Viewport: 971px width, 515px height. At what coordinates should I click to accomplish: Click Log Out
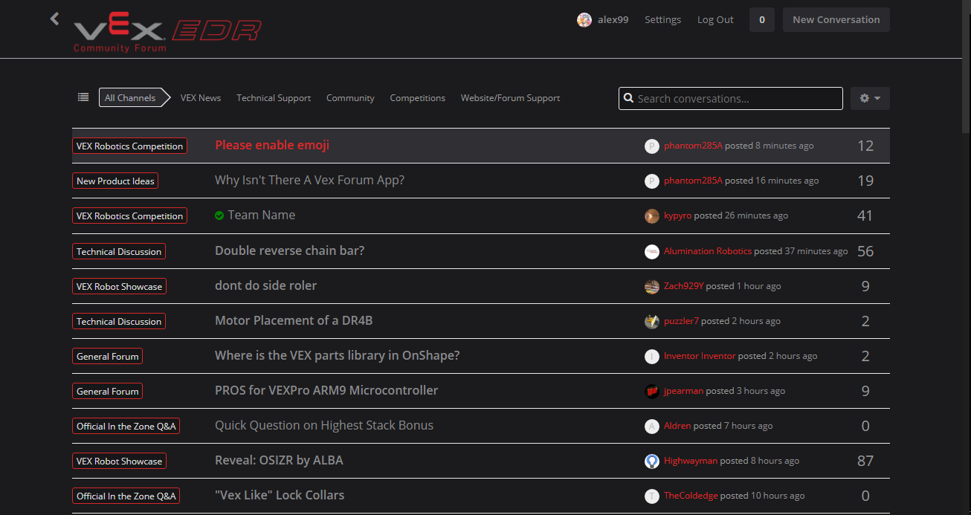click(x=715, y=20)
